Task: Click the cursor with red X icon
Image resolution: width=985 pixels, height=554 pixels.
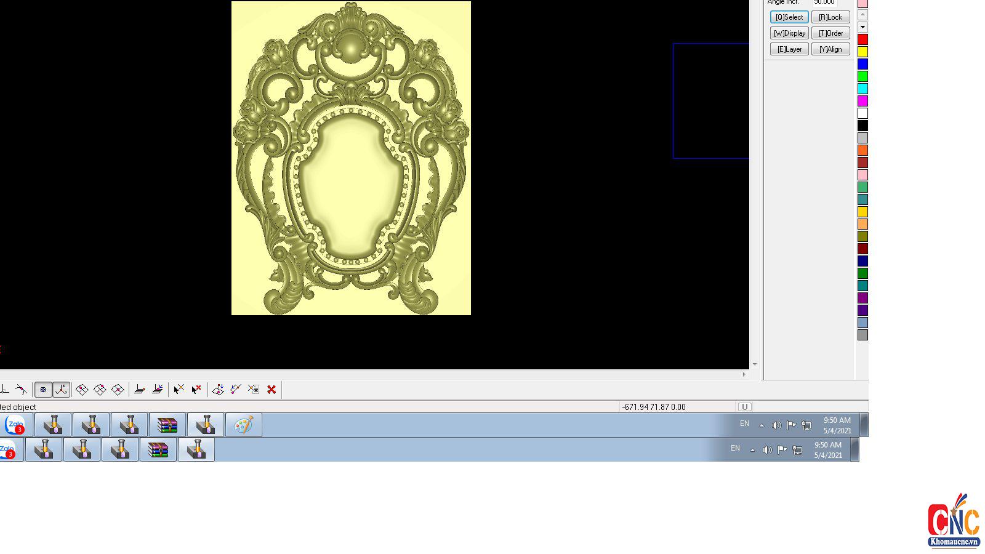Action: (196, 390)
